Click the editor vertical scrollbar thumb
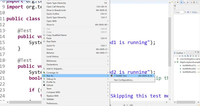Image resolution: width=200 pixels, height=106 pixels. pyautogui.click(x=170, y=42)
